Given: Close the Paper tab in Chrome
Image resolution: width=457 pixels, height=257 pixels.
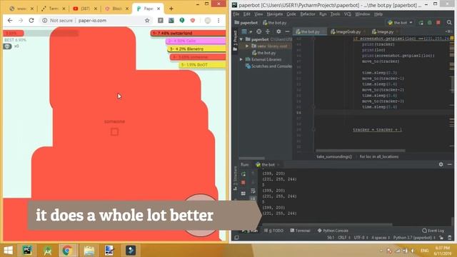Looking at the screenshot, I should point(159,9).
